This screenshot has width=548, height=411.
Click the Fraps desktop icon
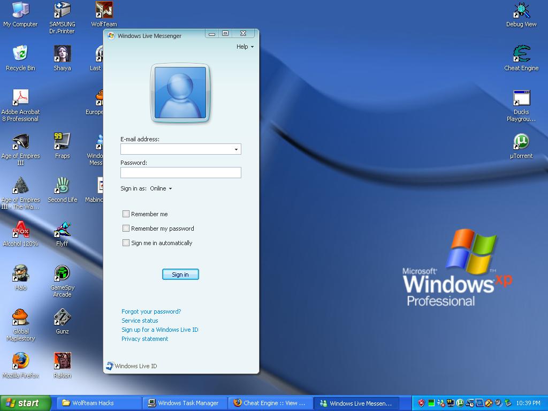[62, 146]
